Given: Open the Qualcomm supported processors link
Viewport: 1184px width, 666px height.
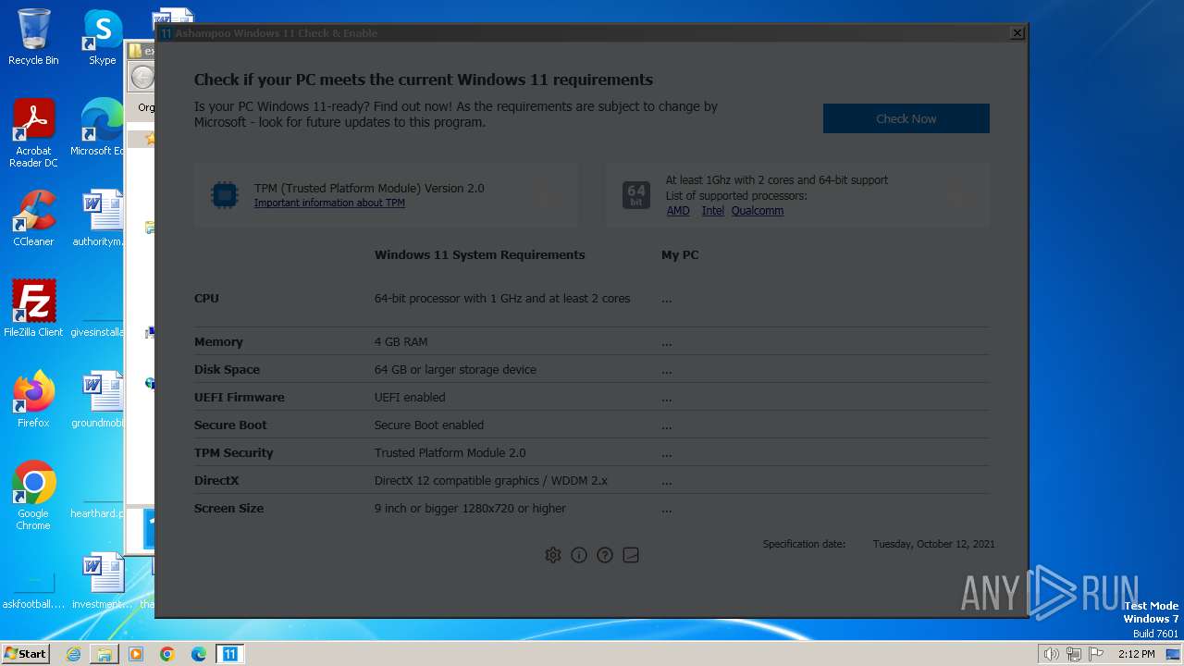Looking at the screenshot, I should (x=757, y=211).
